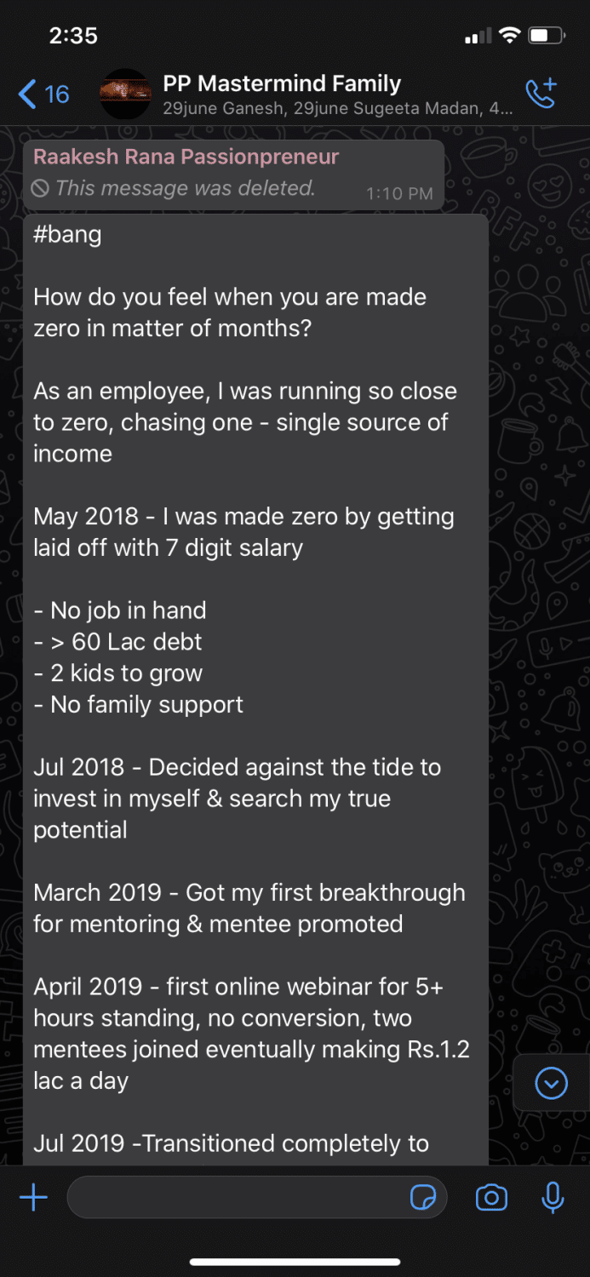590x1277 pixels.
Task: Tap the microphone to record voice message
Action: [553, 1198]
